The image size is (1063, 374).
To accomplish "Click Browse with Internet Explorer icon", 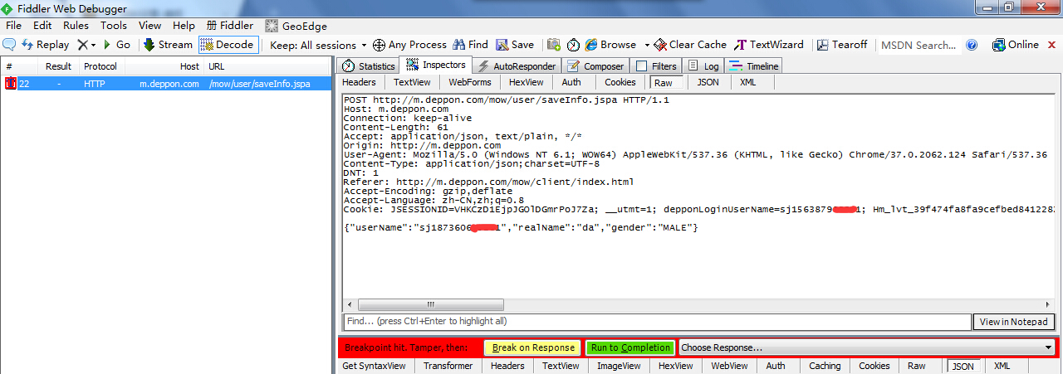I will click(610, 45).
